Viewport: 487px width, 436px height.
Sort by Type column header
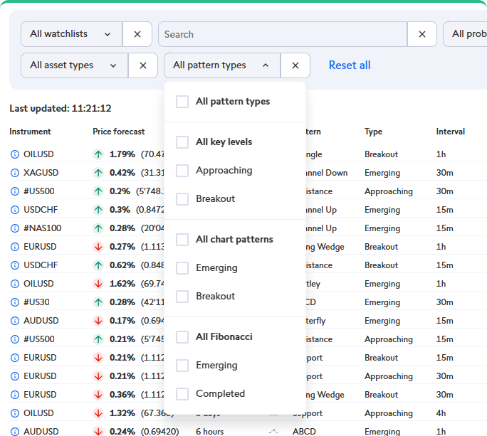(x=373, y=132)
